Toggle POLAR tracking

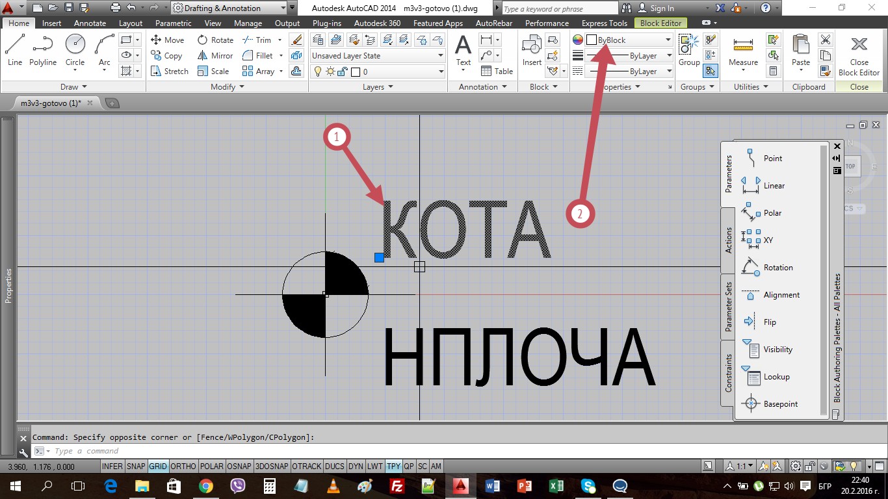point(211,467)
